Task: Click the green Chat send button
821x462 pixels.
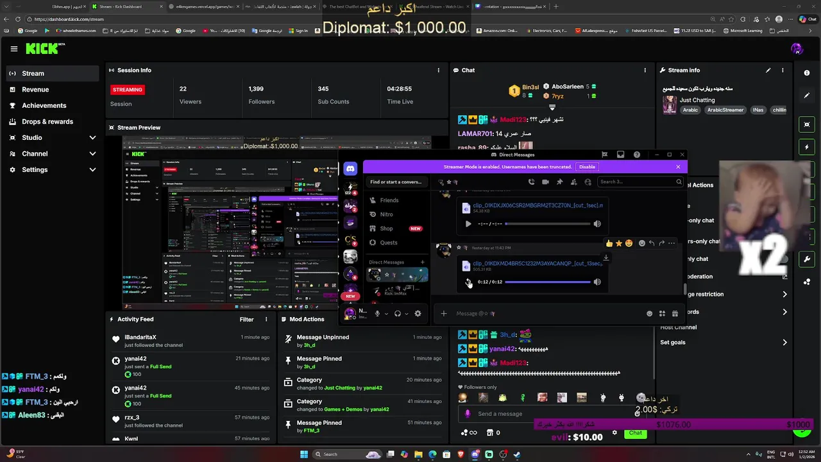Action: click(x=635, y=432)
